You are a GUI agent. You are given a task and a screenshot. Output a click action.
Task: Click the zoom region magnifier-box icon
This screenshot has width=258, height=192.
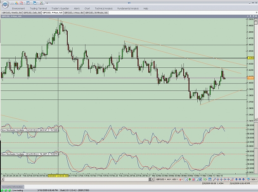point(196,179)
